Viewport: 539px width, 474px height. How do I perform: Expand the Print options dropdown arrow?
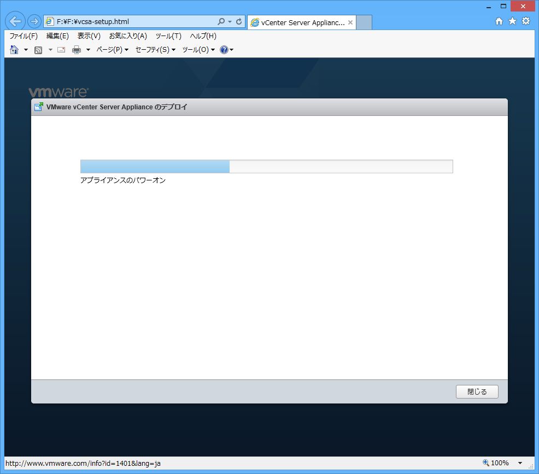click(88, 50)
